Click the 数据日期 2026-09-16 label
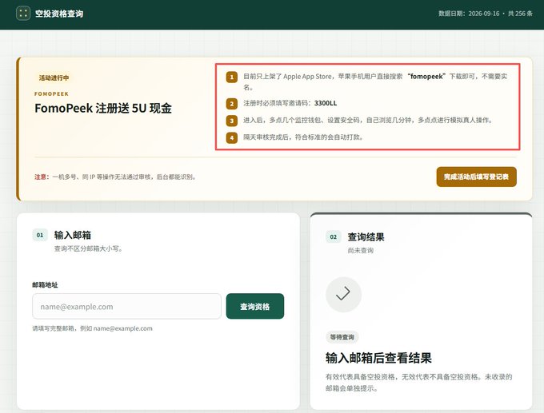 pos(469,14)
